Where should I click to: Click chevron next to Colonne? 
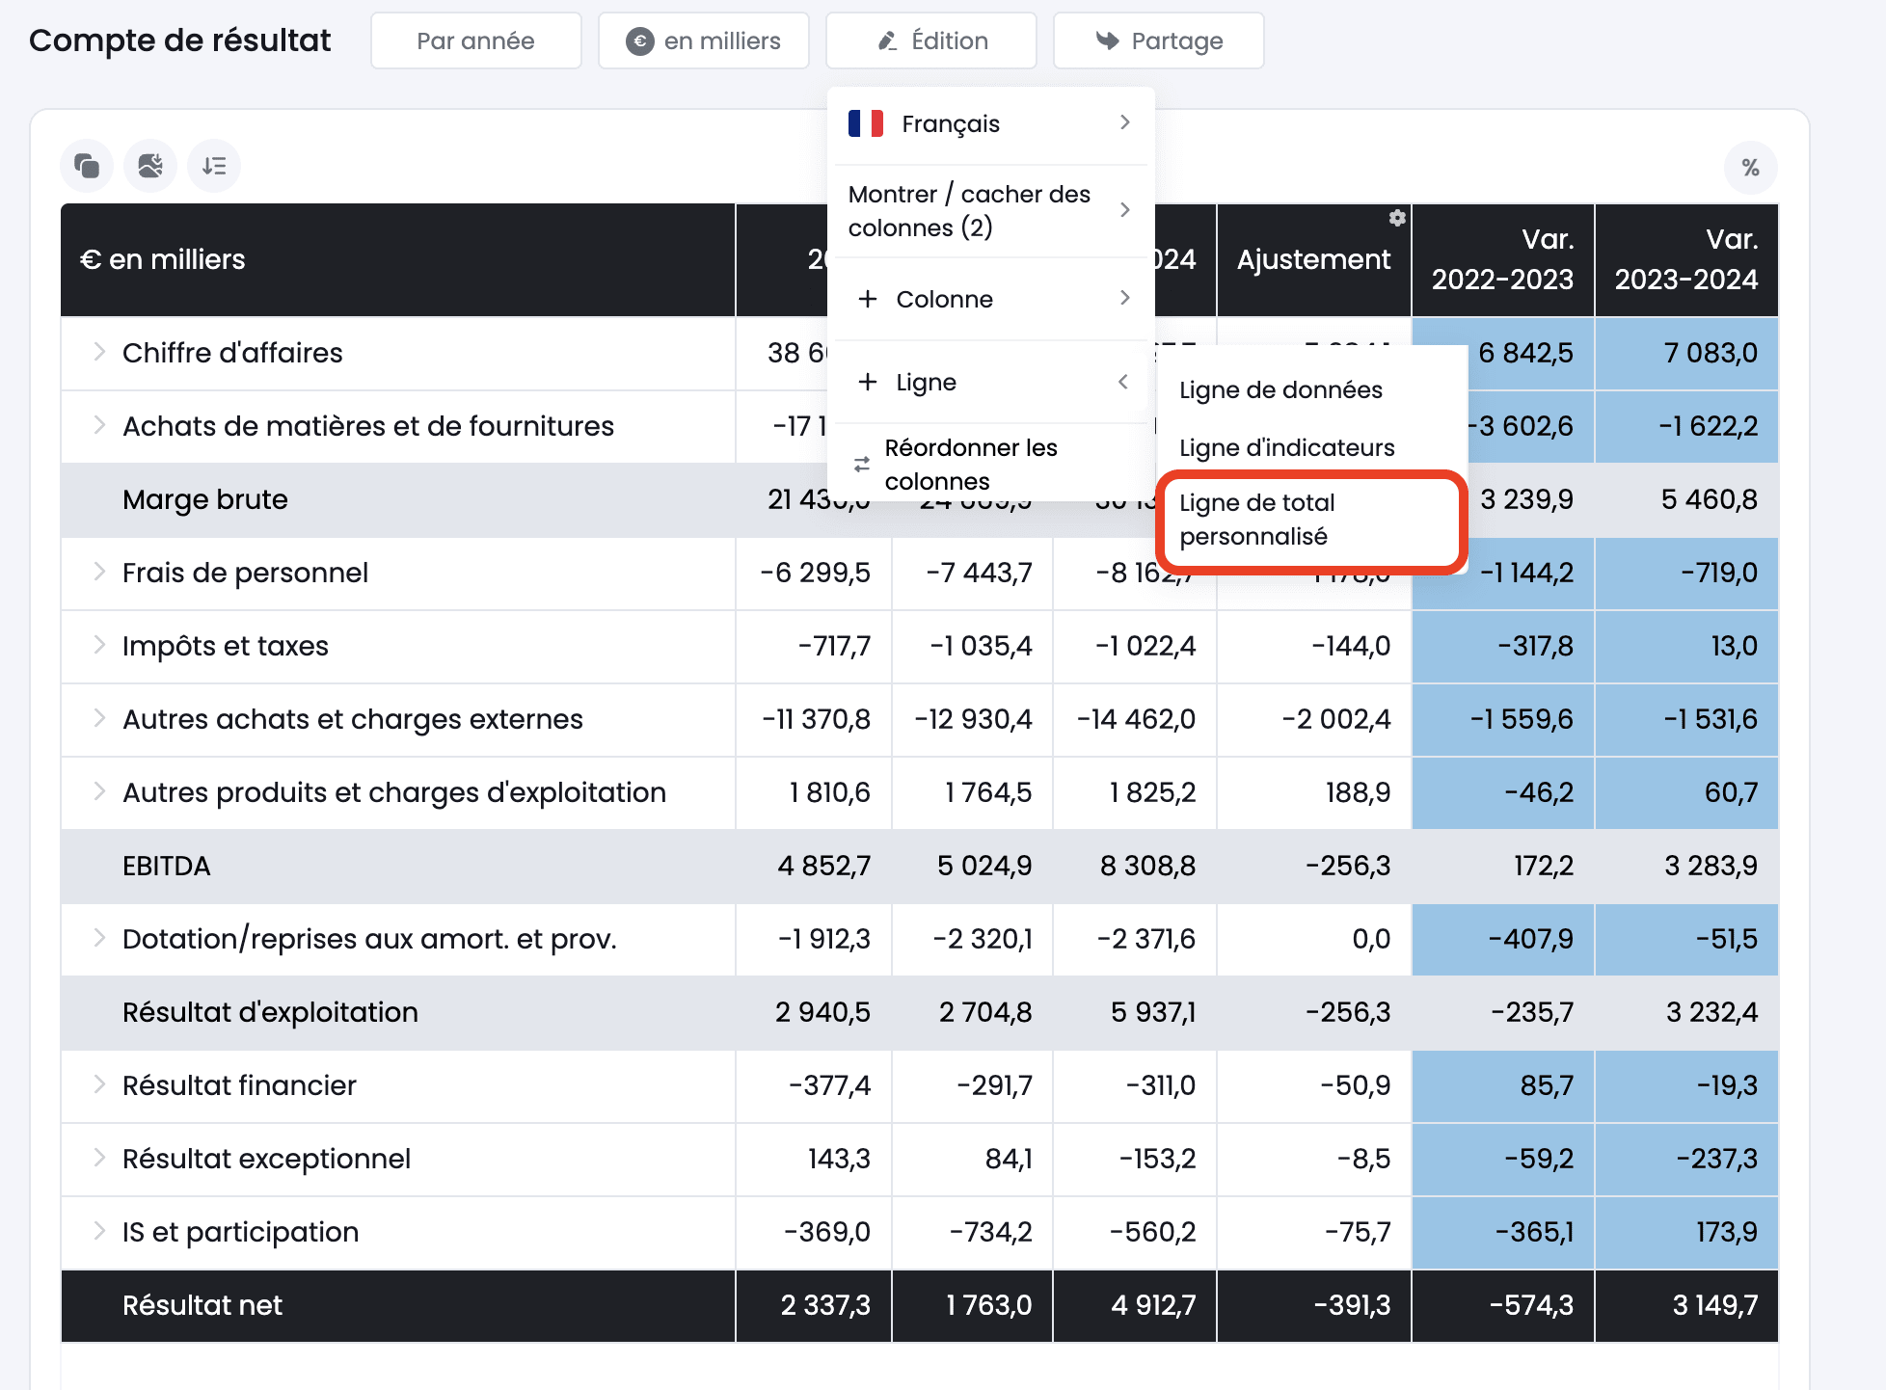point(1124,298)
